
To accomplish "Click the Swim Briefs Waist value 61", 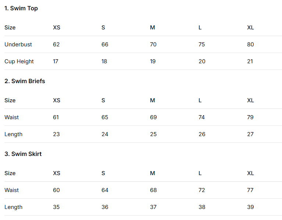I will tap(56, 117).
